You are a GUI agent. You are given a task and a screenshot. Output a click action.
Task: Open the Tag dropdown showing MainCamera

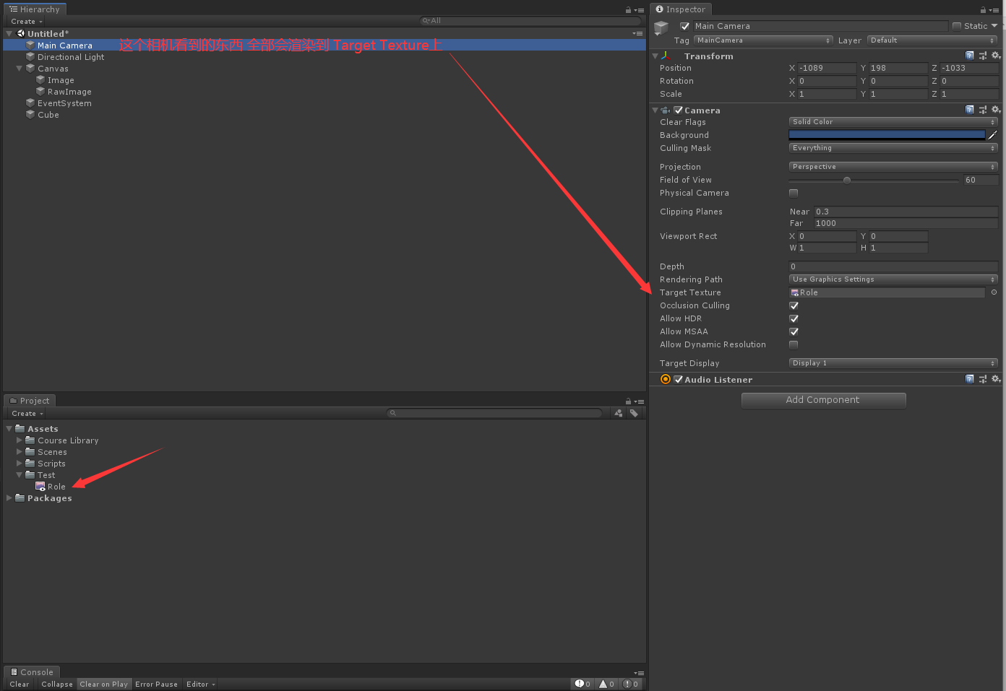point(763,40)
